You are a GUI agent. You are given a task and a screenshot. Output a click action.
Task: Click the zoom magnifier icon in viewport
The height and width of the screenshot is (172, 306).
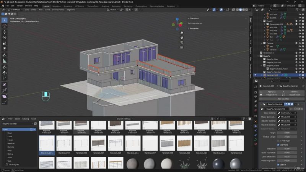coord(182,32)
